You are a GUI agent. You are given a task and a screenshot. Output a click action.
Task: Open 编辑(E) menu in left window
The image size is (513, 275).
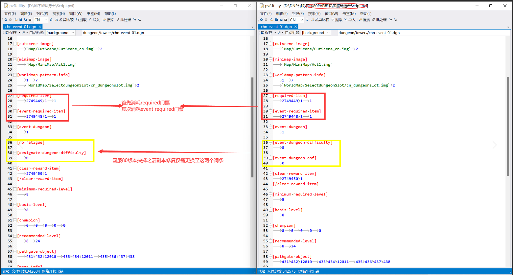coord(26,13)
